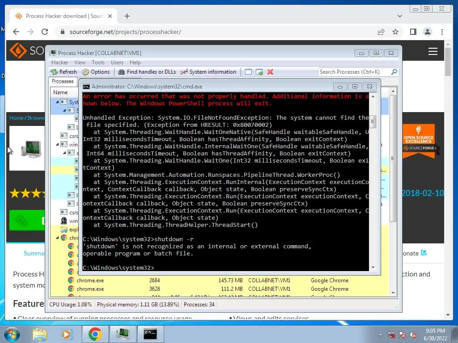Switch to Process Hacker taskbar button
The width and height of the screenshot is (458, 343).
point(123,334)
